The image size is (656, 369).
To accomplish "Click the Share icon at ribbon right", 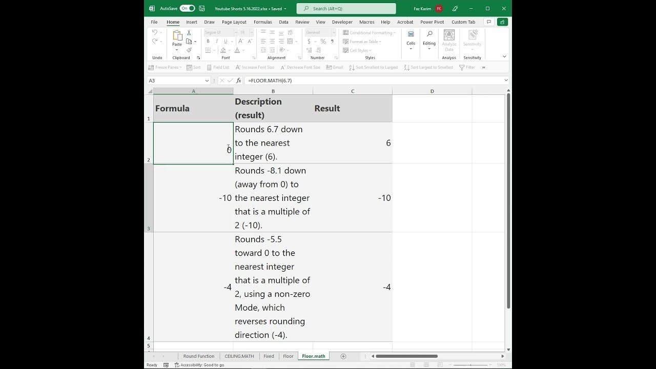I will 502,22.
